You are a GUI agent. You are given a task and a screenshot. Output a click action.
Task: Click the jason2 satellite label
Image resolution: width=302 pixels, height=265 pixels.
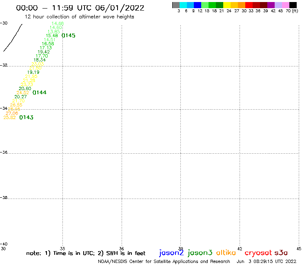[171, 253]
